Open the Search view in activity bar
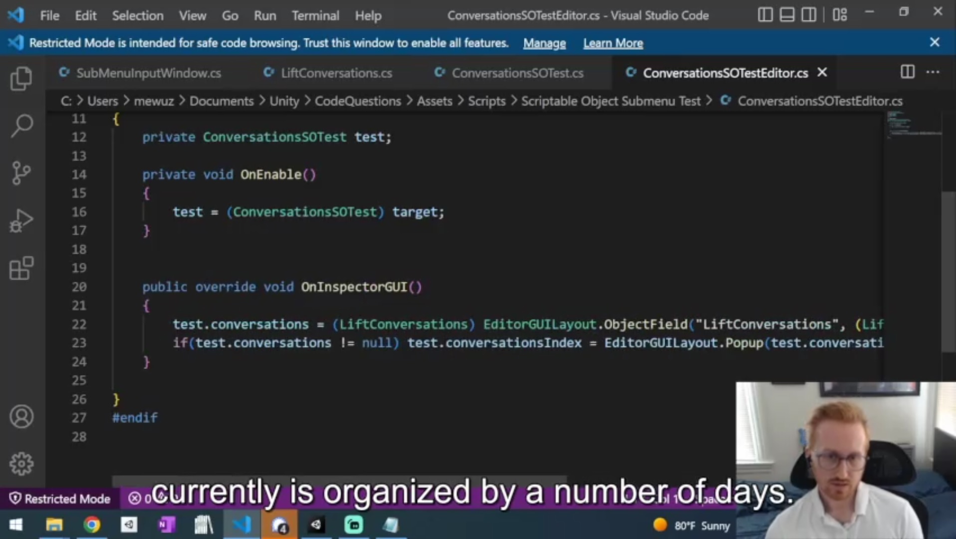The image size is (956, 539). point(21,125)
